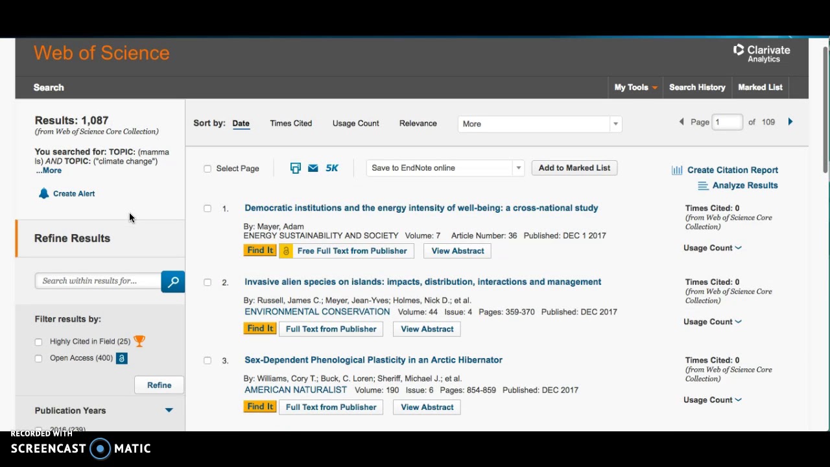Expand Usage Count for result 3
This screenshot has height=467, width=830.
[712, 400]
